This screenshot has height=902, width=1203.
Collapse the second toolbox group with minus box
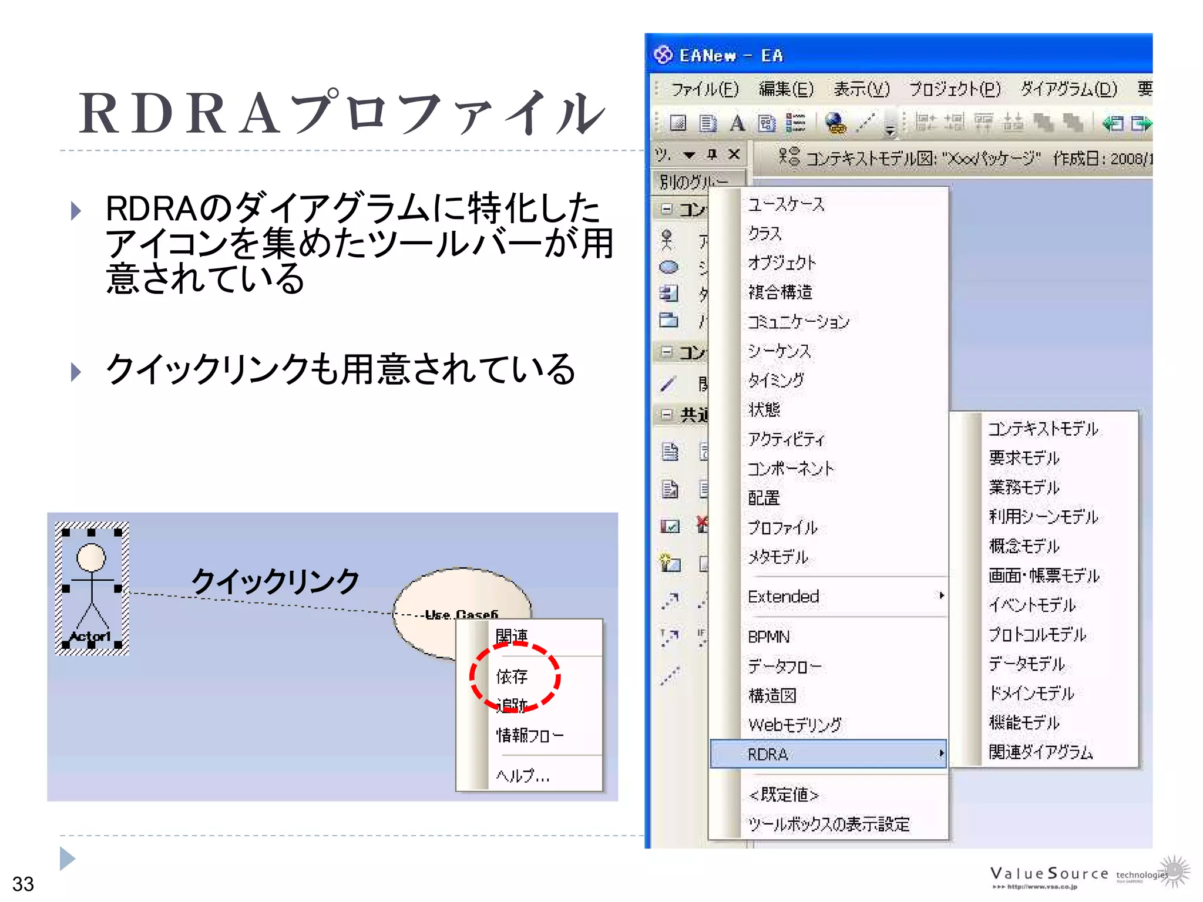(x=666, y=351)
